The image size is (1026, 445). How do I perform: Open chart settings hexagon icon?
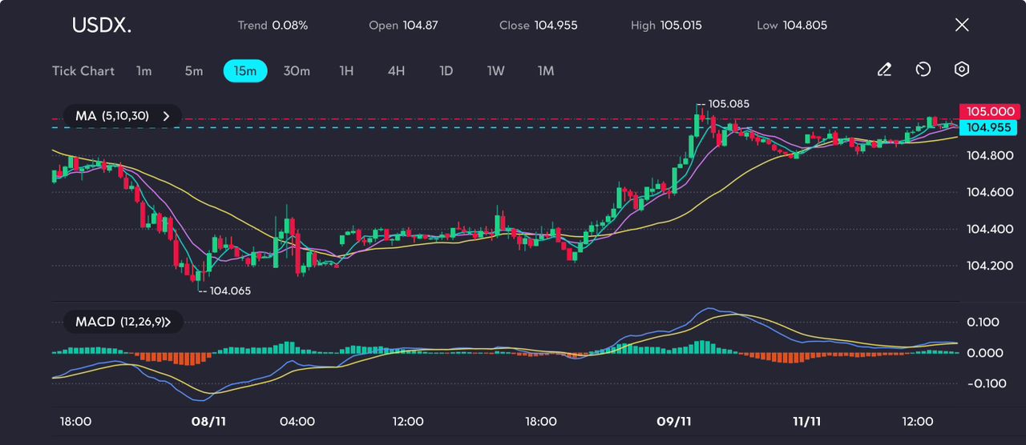[x=962, y=70]
